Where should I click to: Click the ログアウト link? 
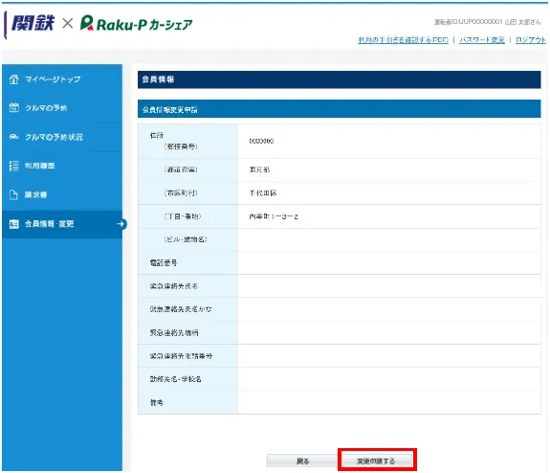tap(531, 40)
